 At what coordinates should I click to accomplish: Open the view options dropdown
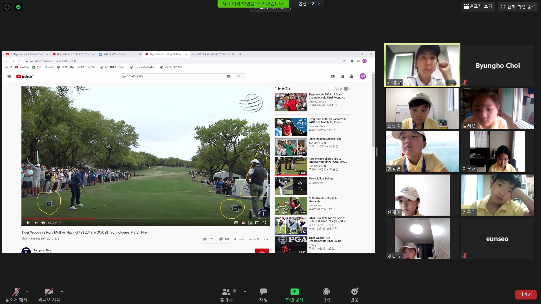pyautogui.click(x=309, y=4)
